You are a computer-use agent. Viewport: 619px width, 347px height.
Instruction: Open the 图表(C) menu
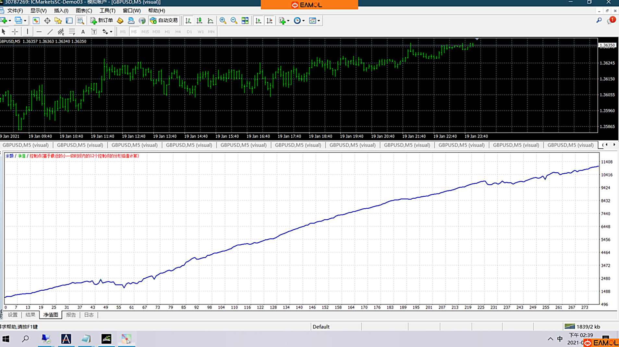(x=84, y=11)
